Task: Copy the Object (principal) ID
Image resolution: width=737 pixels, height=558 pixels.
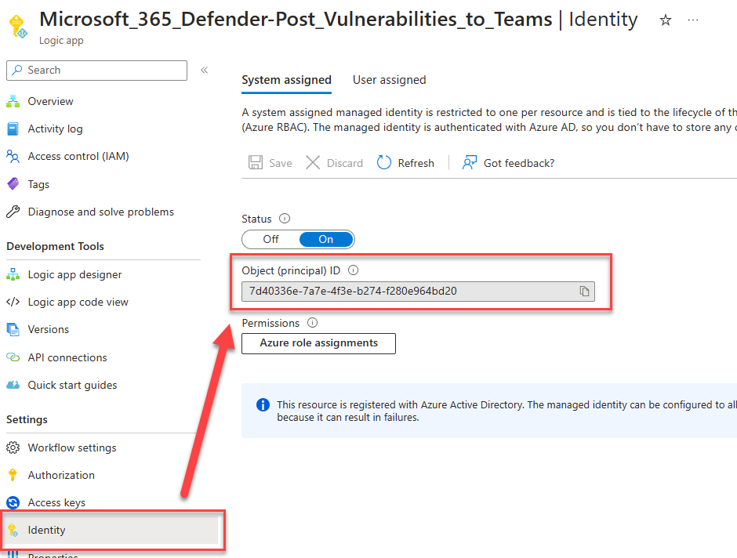Action: [x=584, y=291]
